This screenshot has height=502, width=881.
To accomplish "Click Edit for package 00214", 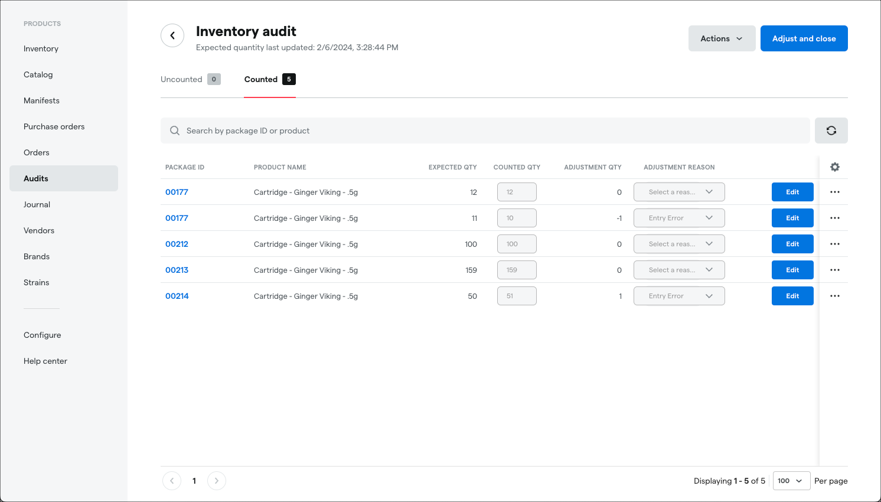I will 792,296.
